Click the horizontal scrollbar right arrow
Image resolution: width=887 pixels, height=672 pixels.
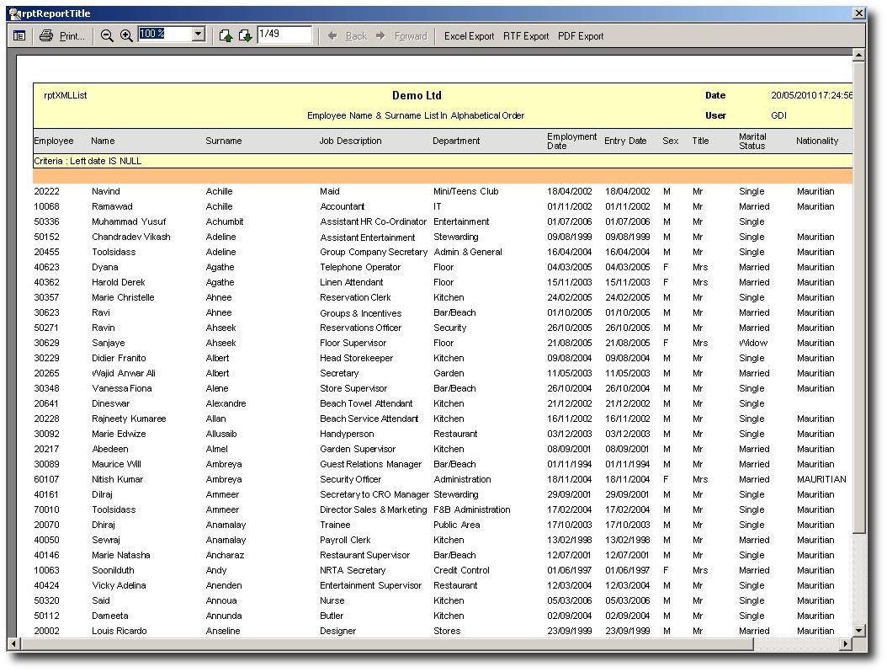(846, 644)
